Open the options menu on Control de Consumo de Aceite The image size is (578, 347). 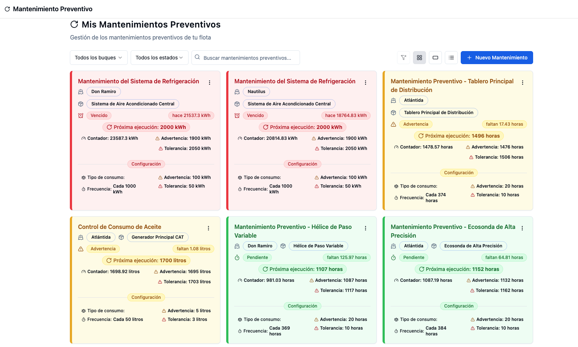208,228
